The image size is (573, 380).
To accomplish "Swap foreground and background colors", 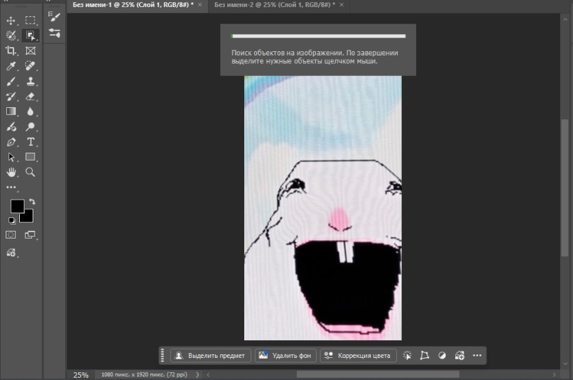I will pos(32,201).
